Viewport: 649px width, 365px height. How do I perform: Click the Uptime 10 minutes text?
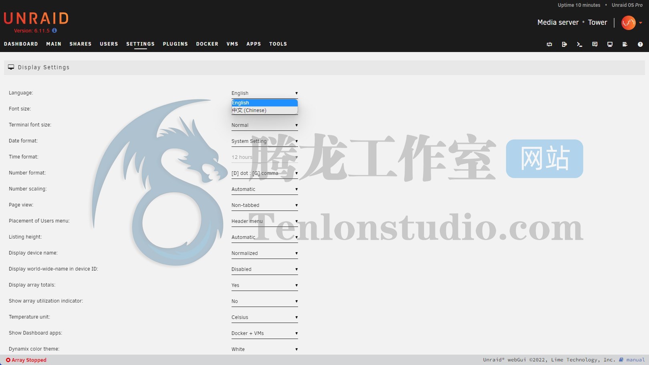pos(579,5)
